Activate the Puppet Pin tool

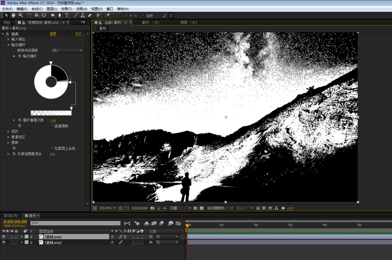pos(108,15)
